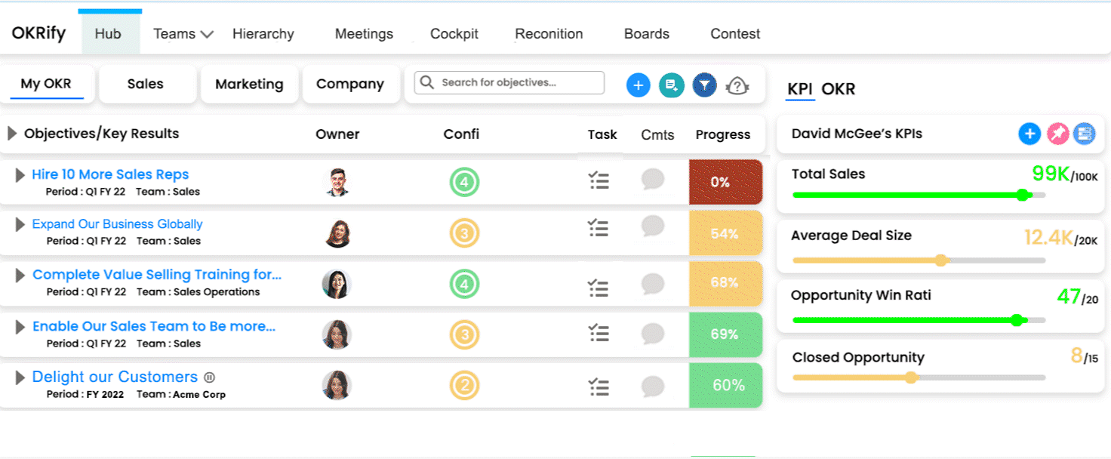Expand the Hire 10 More Sales Reps objective
The width and height of the screenshot is (1111, 459).
(x=20, y=175)
